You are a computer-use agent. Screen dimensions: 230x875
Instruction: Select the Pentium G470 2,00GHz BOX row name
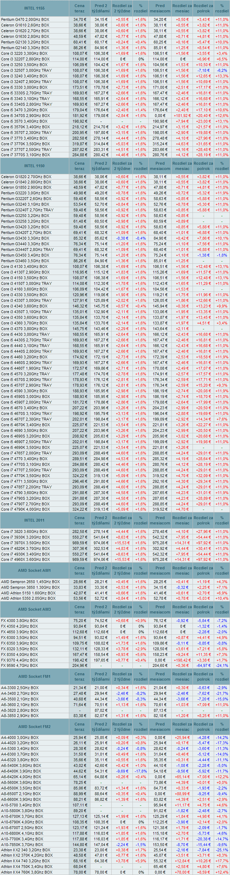click(25, 19)
